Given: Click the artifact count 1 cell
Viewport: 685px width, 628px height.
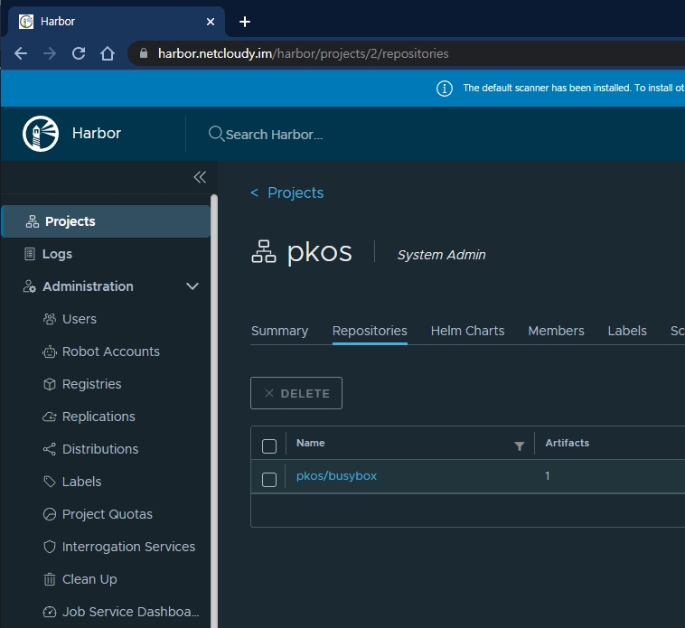Looking at the screenshot, I should click(x=547, y=475).
